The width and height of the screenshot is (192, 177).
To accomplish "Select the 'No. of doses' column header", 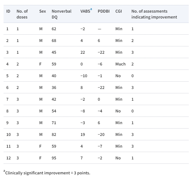I will [x=22, y=14].
